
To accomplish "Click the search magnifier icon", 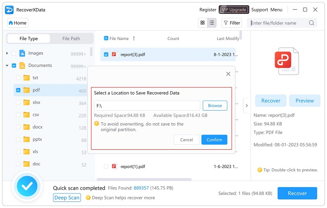I will pyautogui.click(x=311, y=23).
